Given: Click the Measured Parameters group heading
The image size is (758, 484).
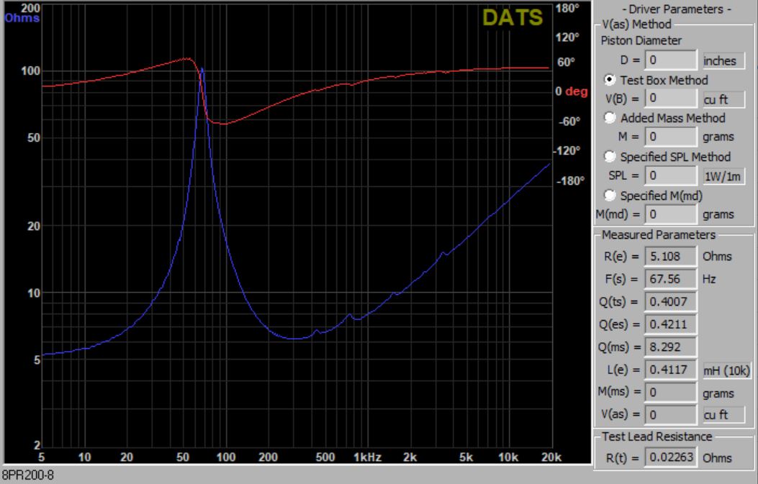Looking at the screenshot, I should (659, 234).
